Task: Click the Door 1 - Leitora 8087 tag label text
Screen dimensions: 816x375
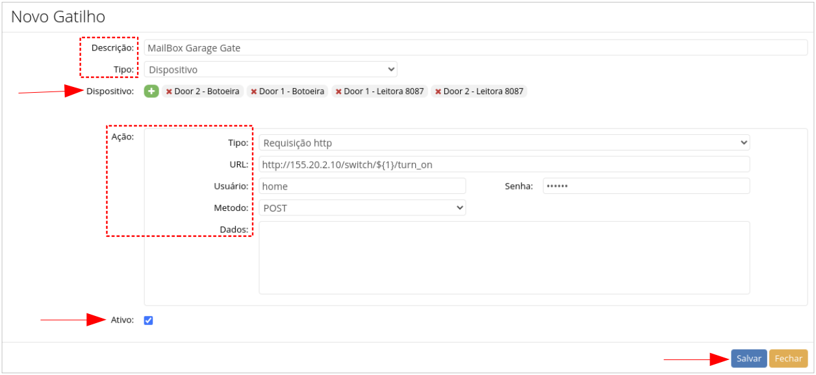Action: pyautogui.click(x=383, y=91)
